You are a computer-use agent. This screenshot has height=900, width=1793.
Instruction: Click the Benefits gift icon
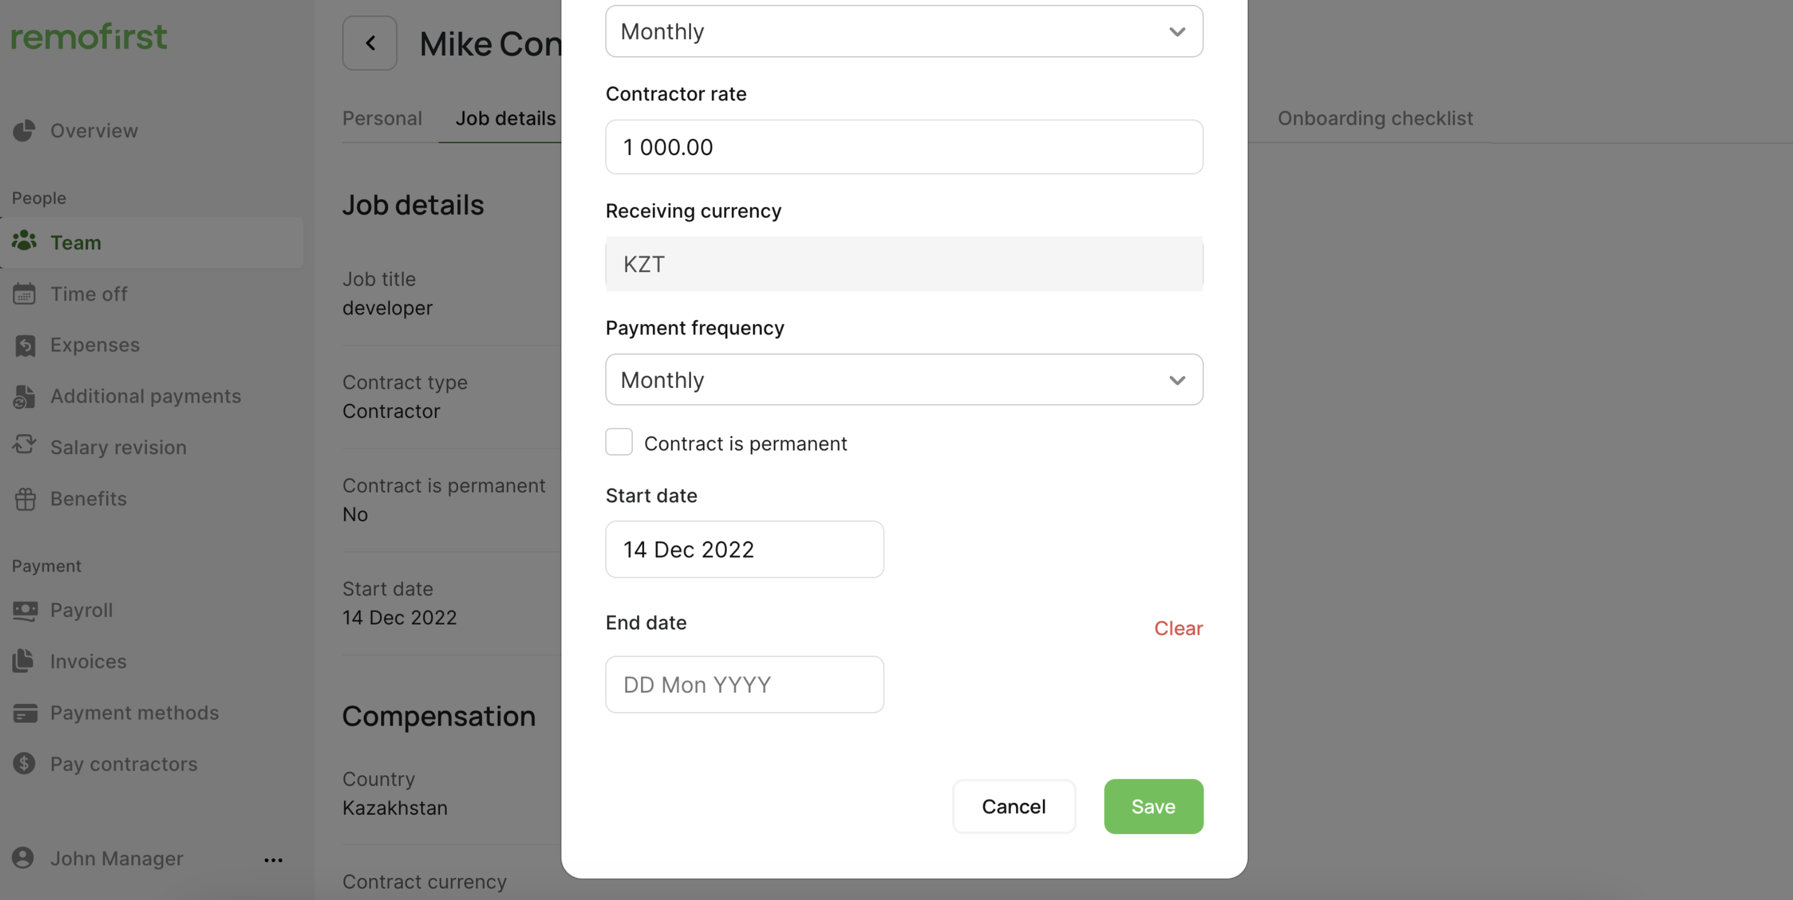[x=25, y=499]
